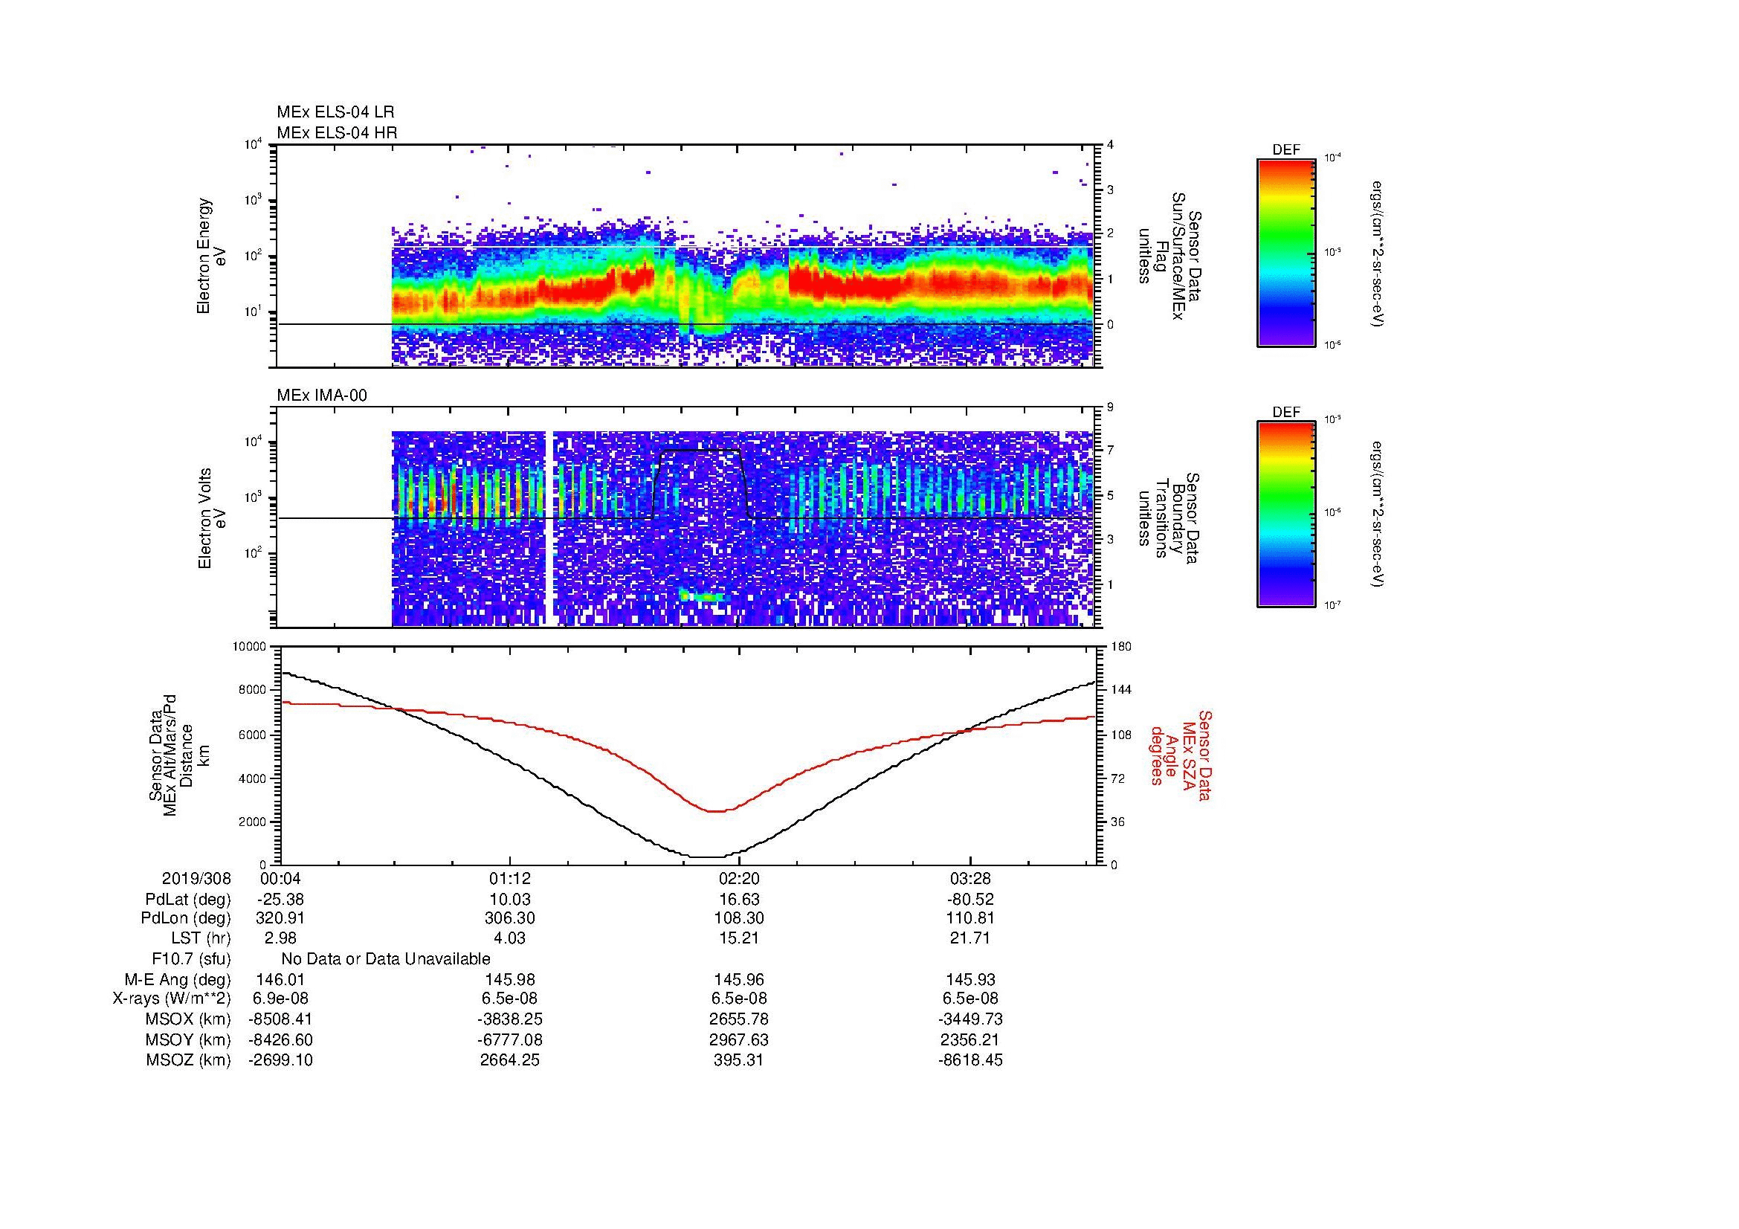Click the '180' SZA axis tick label
The height and width of the screenshot is (1229, 1739).
click(x=1121, y=647)
